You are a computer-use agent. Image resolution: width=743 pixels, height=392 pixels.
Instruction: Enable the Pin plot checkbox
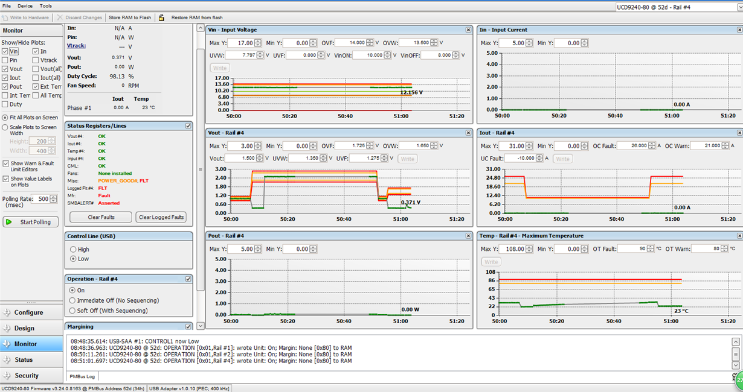click(5, 60)
